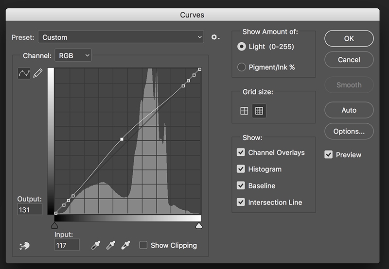The width and height of the screenshot is (389, 269).
Task: Select the pencil draw curve tool
Action: point(38,73)
